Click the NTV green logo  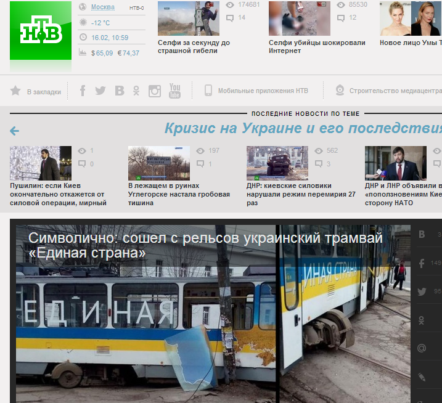(x=41, y=30)
